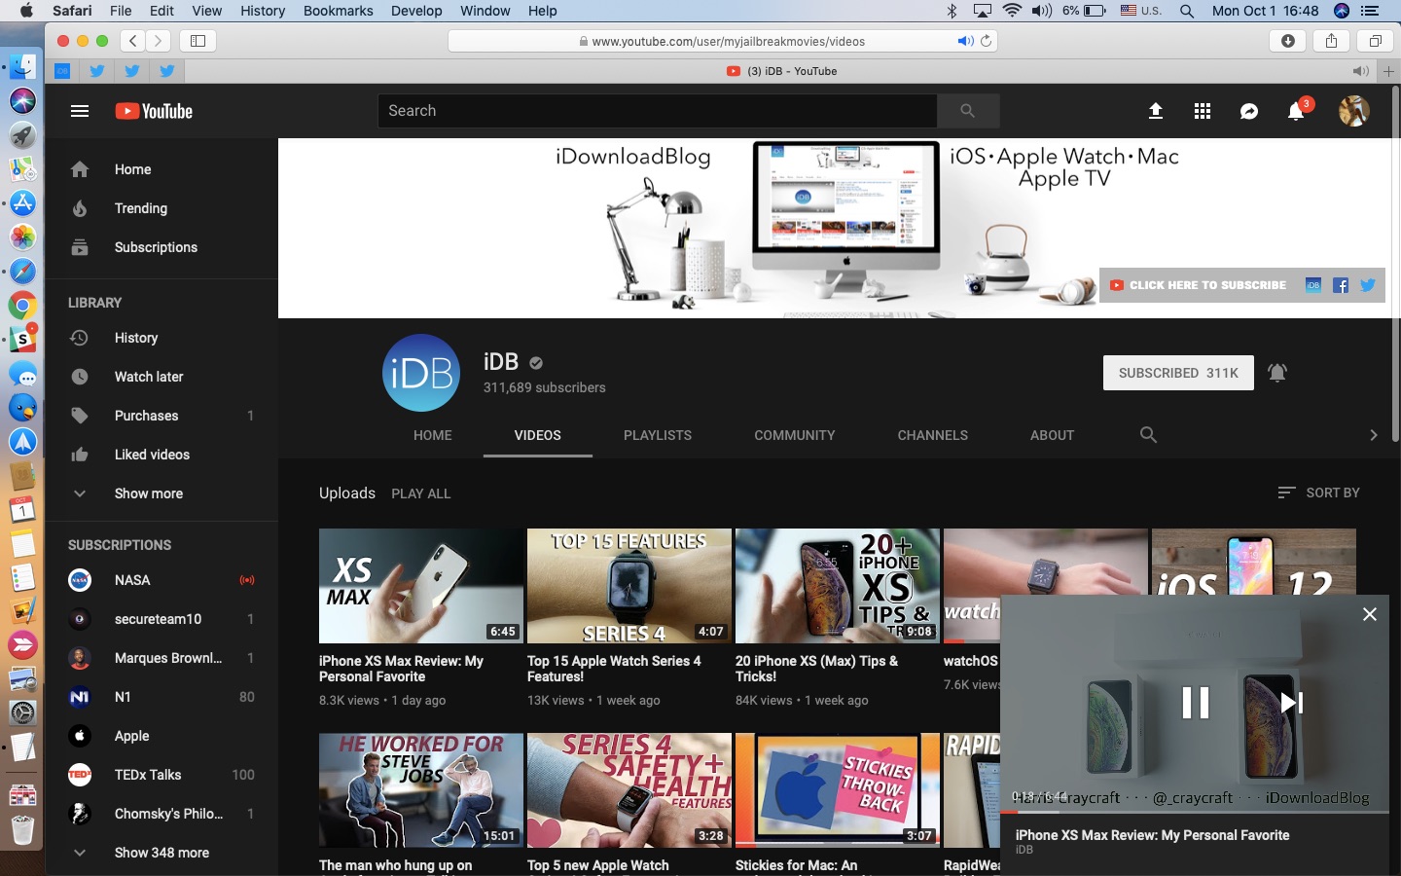Click Safari share button

(x=1331, y=41)
